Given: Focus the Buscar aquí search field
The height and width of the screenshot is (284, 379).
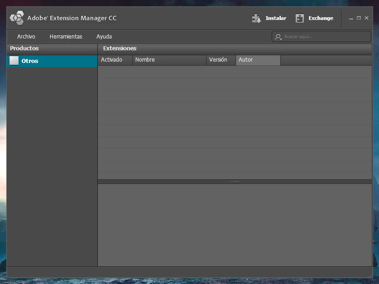Looking at the screenshot, I should coord(321,37).
